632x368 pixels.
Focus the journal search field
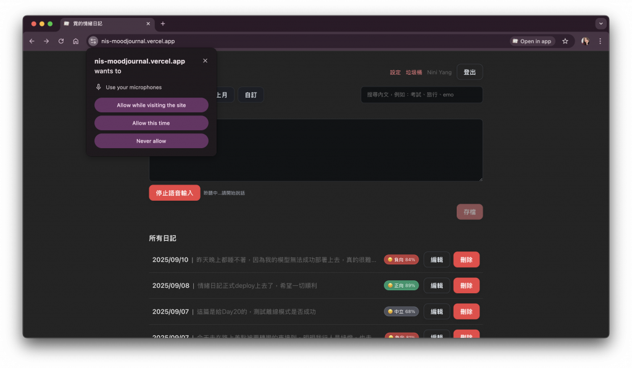coord(422,94)
